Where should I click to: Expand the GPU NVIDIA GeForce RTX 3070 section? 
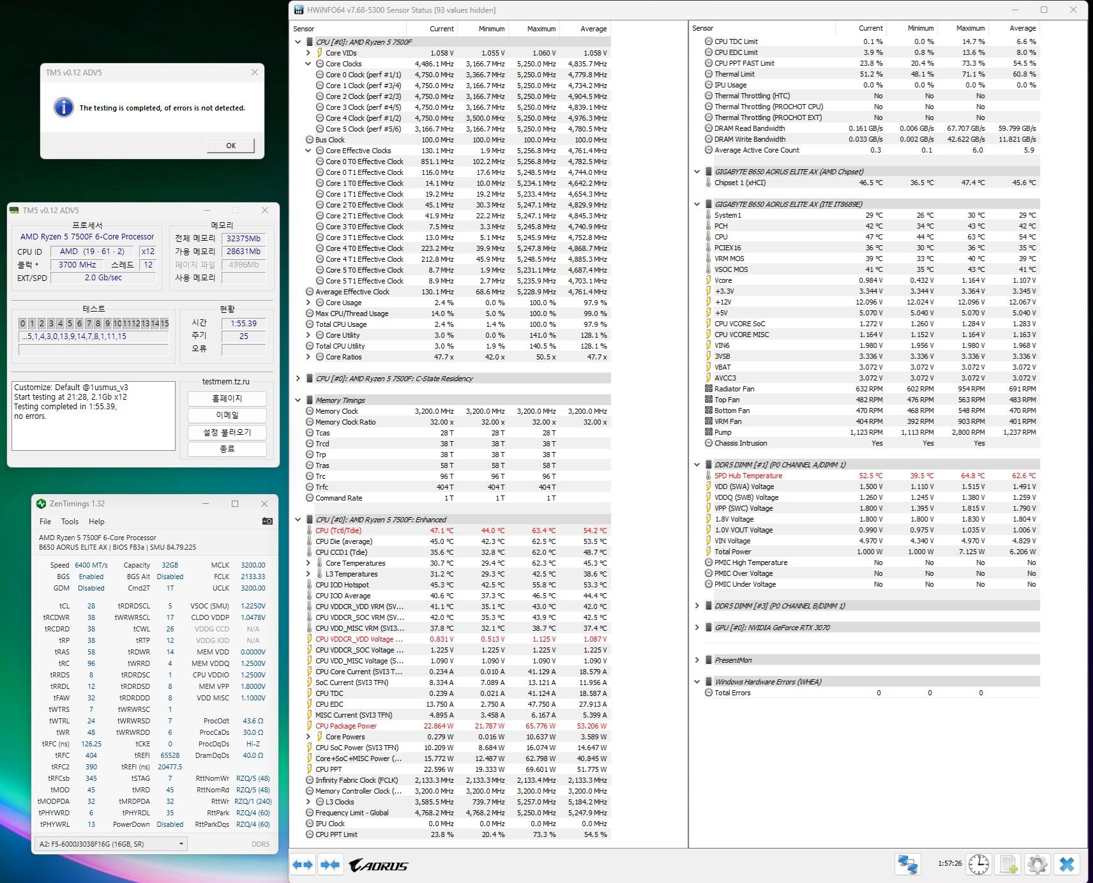[x=697, y=628]
